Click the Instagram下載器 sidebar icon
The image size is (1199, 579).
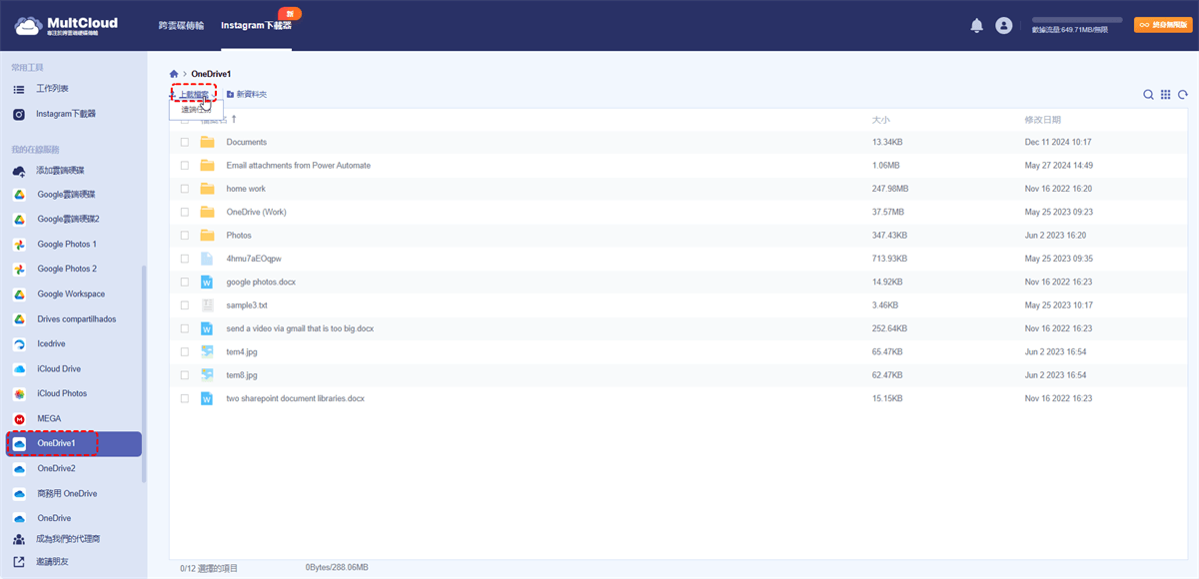click(19, 114)
